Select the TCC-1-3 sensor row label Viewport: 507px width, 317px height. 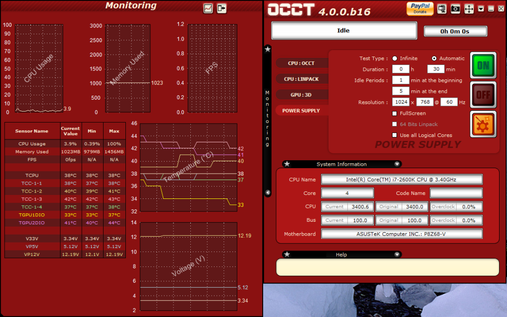click(32, 199)
